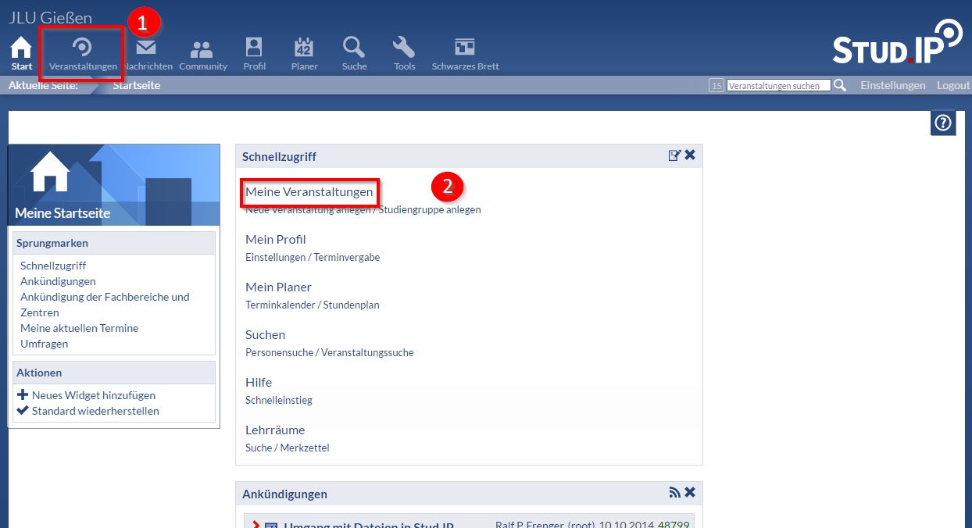Viewport: 972px width, 528px height.
Task: Click the Stundenplan link
Action: pyautogui.click(x=351, y=305)
